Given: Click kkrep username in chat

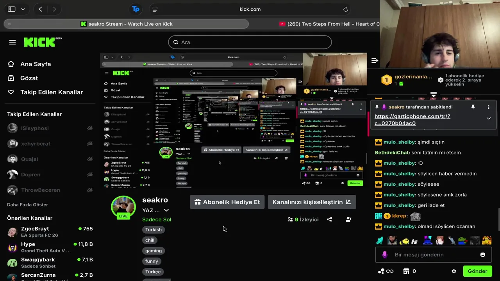Looking at the screenshot, I should (x=400, y=216).
